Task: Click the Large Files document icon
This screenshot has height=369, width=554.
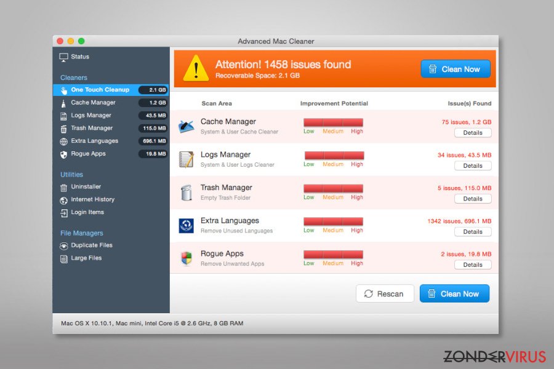Action: coord(63,259)
